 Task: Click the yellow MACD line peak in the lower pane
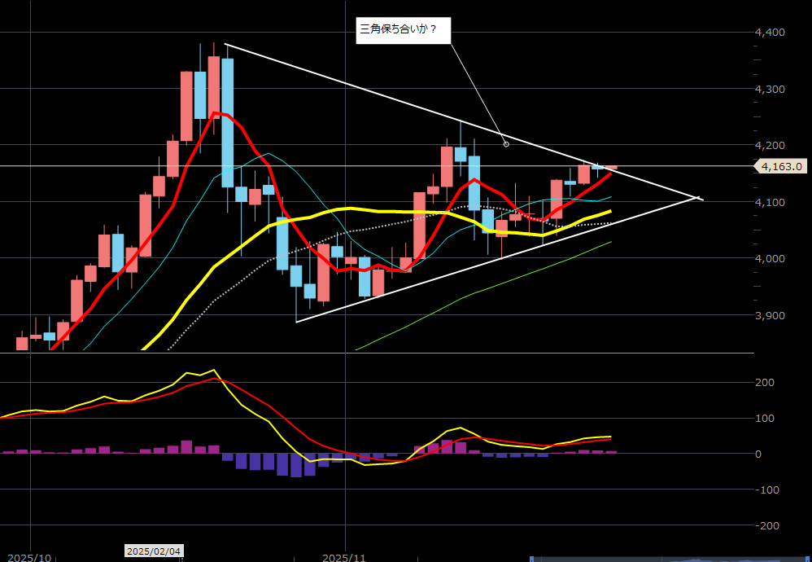pyautogui.click(x=213, y=371)
